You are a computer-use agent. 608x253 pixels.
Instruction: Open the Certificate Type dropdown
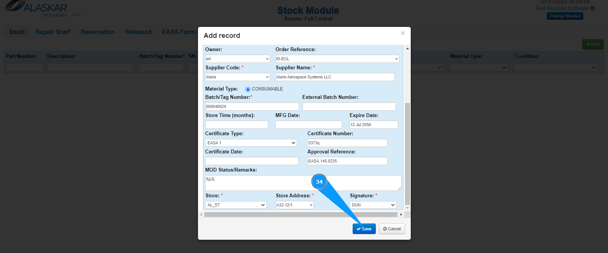293,143
